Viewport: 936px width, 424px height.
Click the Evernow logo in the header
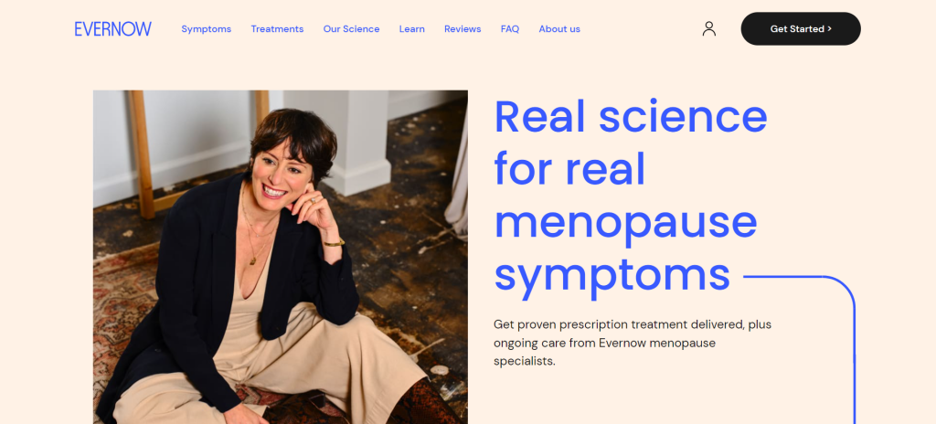click(112, 28)
